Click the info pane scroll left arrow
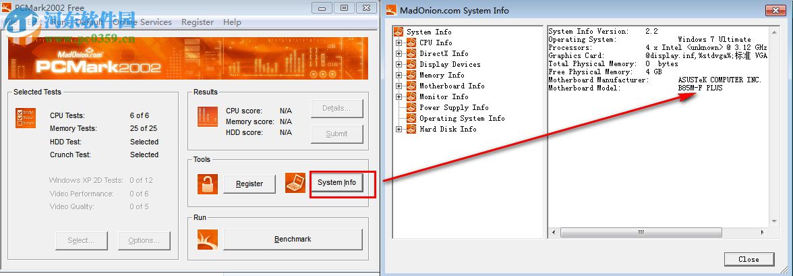The height and width of the screenshot is (276, 793). (x=553, y=232)
